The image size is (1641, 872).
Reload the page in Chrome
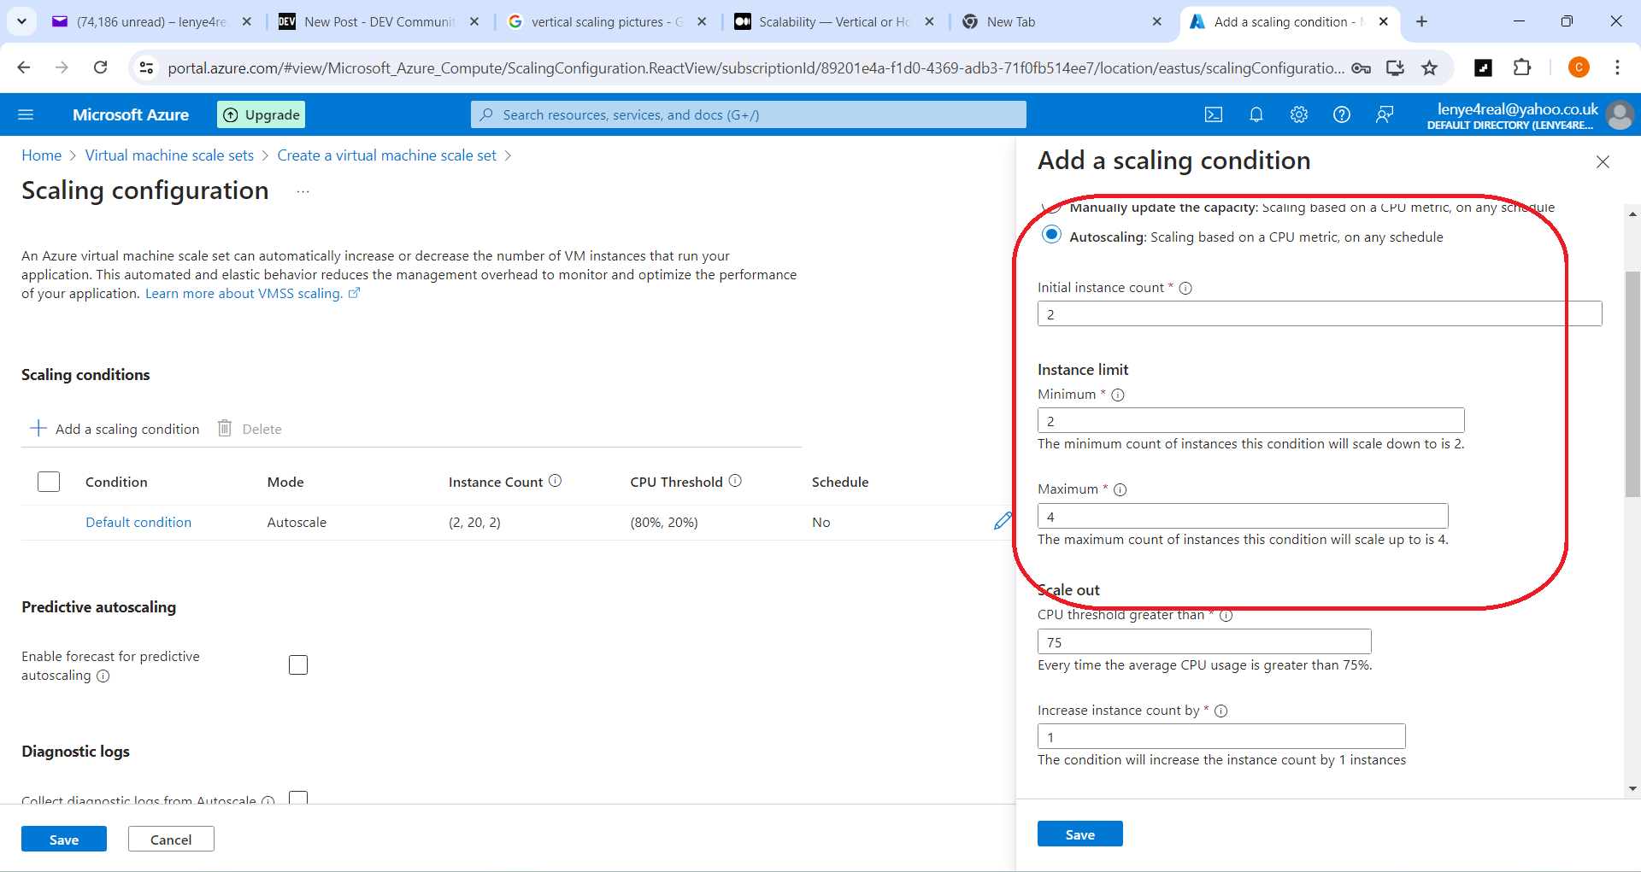[x=101, y=67]
